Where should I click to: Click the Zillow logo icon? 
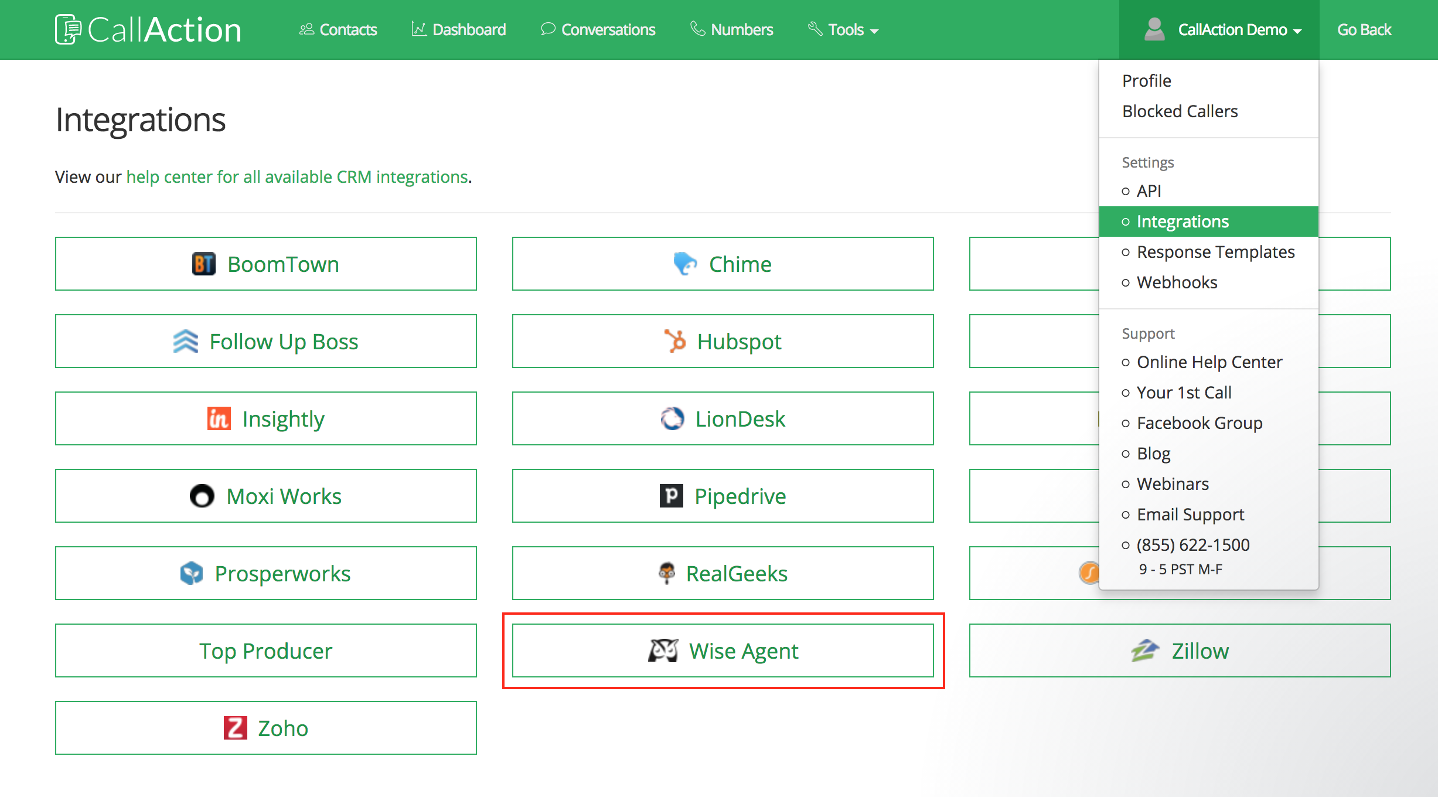point(1145,650)
